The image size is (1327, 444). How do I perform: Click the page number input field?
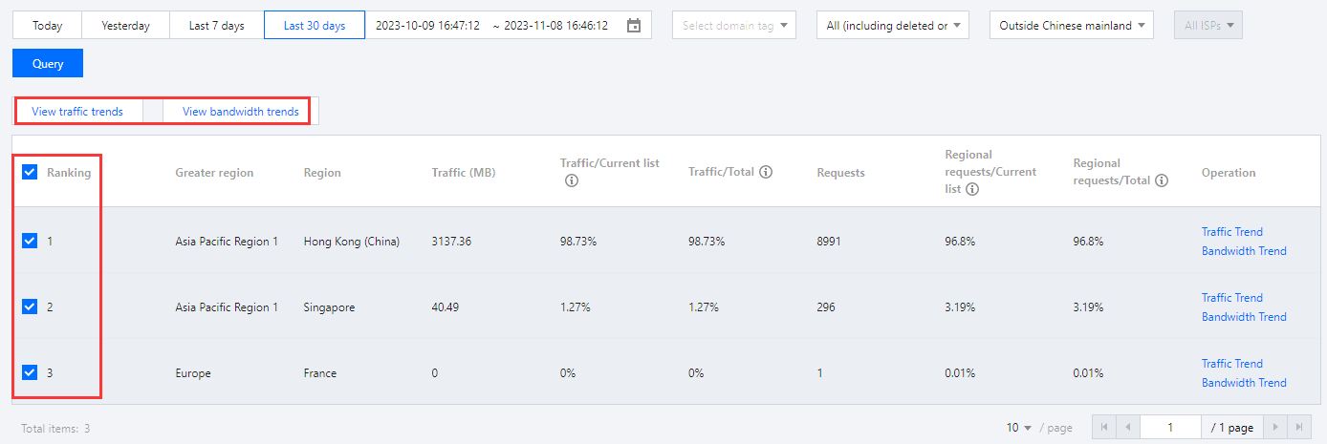pyautogui.click(x=1170, y=427)
